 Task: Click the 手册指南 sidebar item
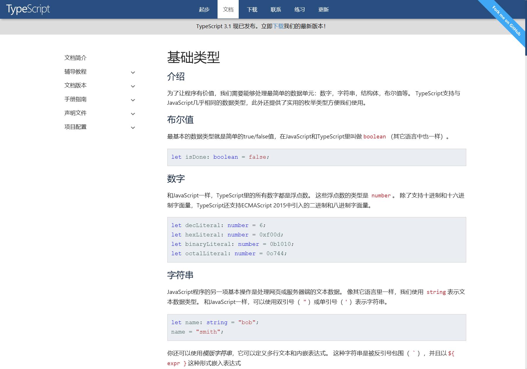[x=75, y=99]
